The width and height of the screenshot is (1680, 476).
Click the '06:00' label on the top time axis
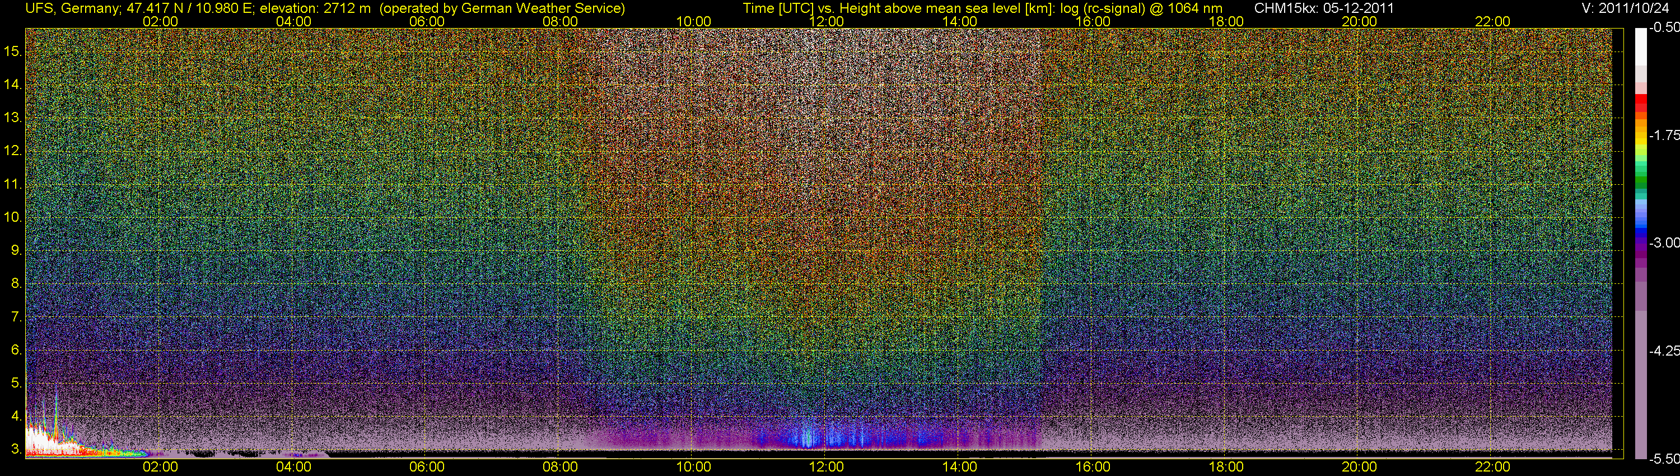coord(427,21)
